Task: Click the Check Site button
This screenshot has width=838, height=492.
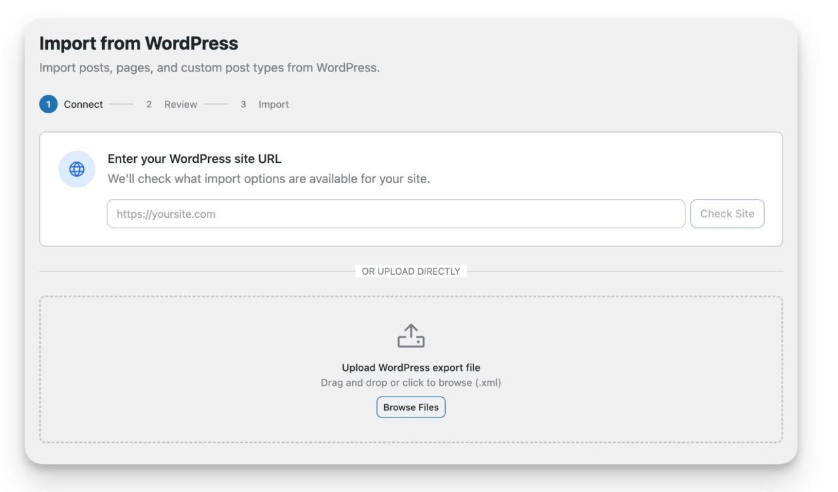Action: 727,213
